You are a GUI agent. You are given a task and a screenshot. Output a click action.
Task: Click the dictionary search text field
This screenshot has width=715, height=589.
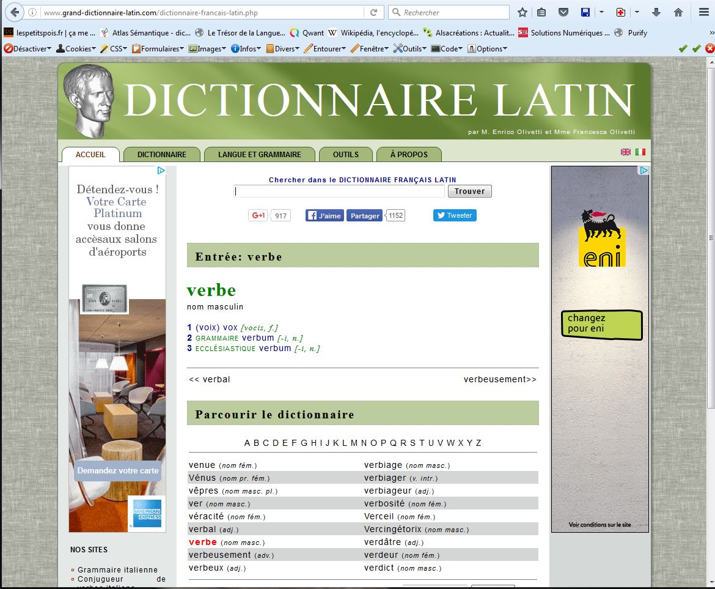(339, 191)
